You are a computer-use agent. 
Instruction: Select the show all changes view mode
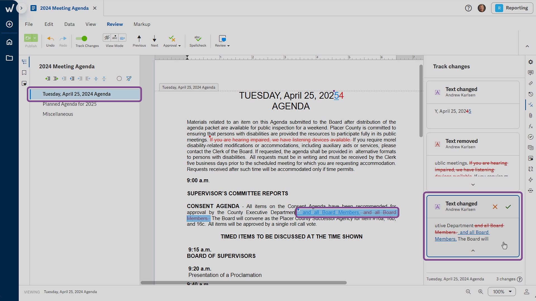pyautogui.click(x=122, y=38)
